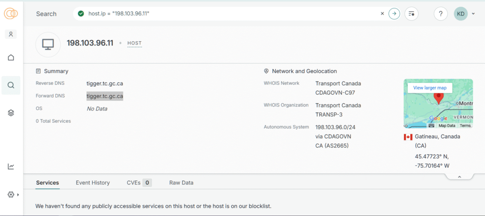
Task: Click into the host.ip search field
Action: point(232,14)
